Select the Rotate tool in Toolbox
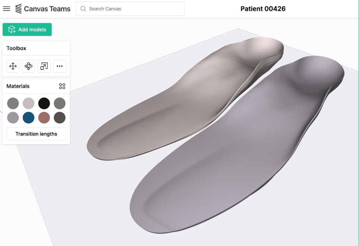The image size is (359, 246). coord(28,66)
